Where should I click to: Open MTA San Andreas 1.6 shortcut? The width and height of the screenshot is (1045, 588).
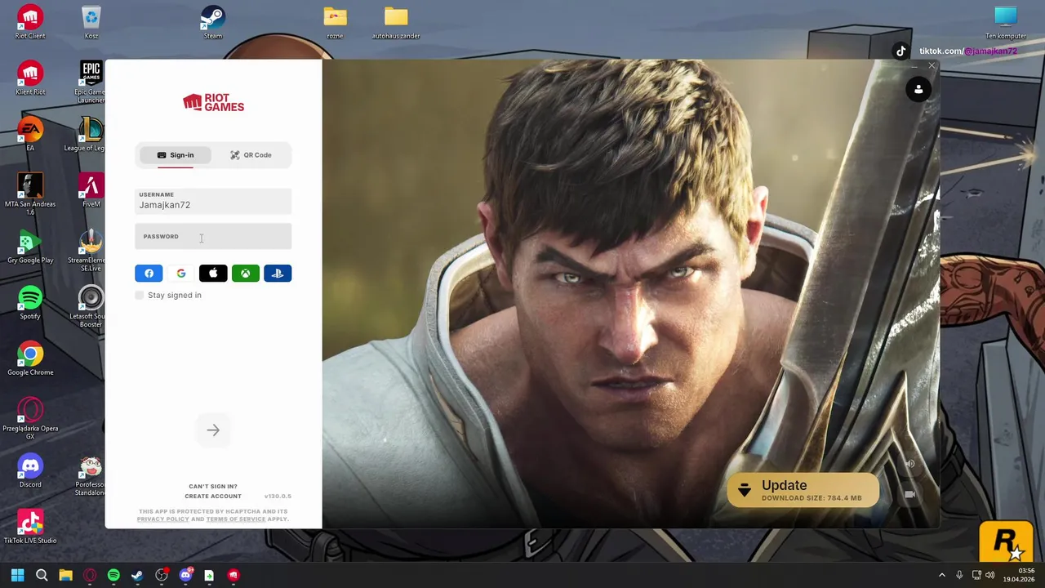(30, 194)
